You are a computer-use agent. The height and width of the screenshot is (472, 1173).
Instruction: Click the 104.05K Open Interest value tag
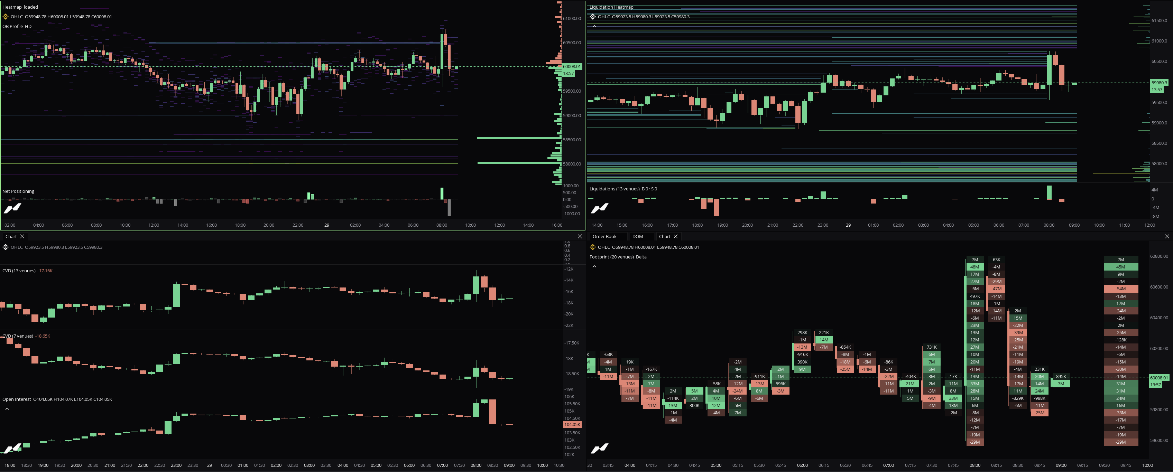tap(572, 425)
